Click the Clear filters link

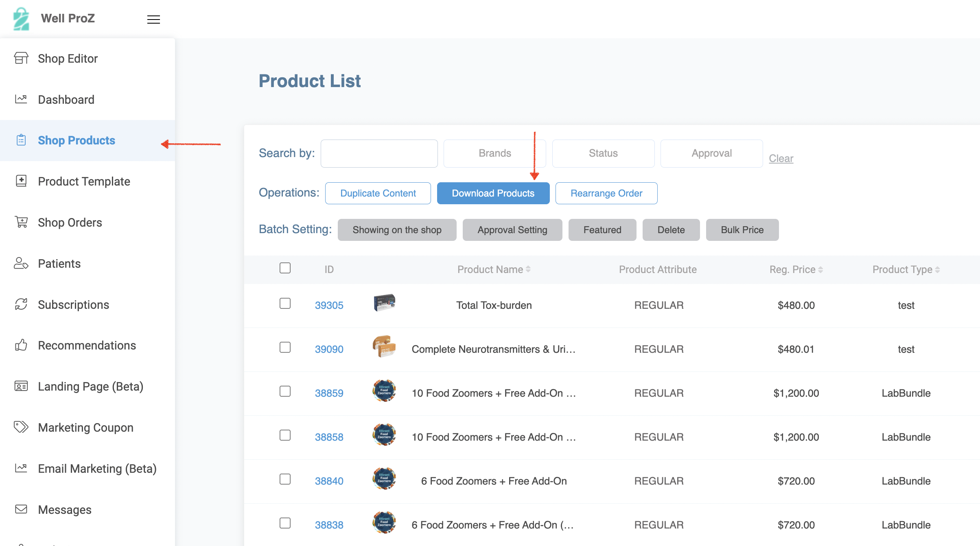coord(781,158)
